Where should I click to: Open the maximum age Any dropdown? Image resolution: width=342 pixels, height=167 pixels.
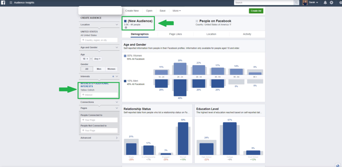(x=97, y=59)
